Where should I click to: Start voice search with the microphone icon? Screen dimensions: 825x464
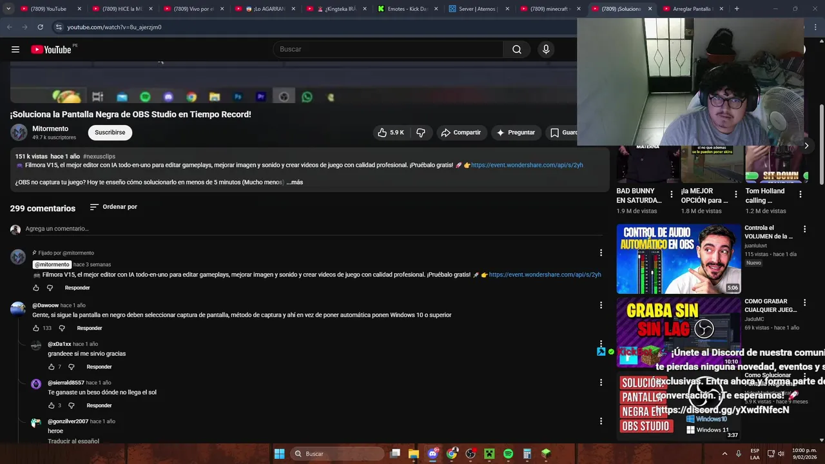(546, 50)
